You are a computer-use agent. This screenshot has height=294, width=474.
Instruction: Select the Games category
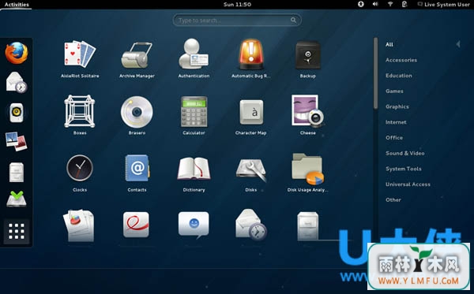point(394,91)
